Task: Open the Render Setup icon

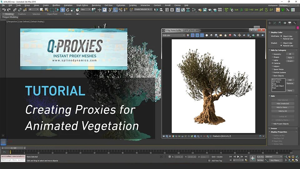Action: click(x=205, y=10)
